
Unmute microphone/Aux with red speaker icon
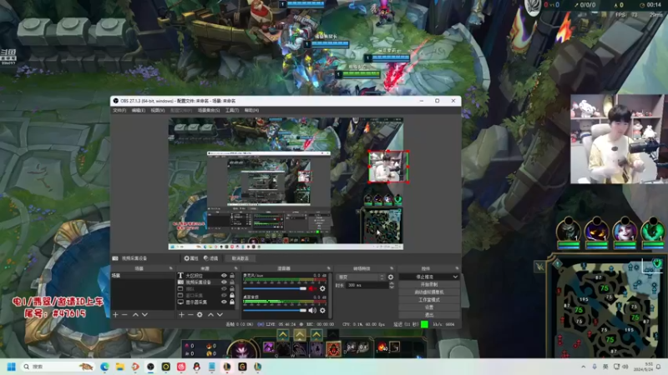pyautogui.click(x=312, y=288)
